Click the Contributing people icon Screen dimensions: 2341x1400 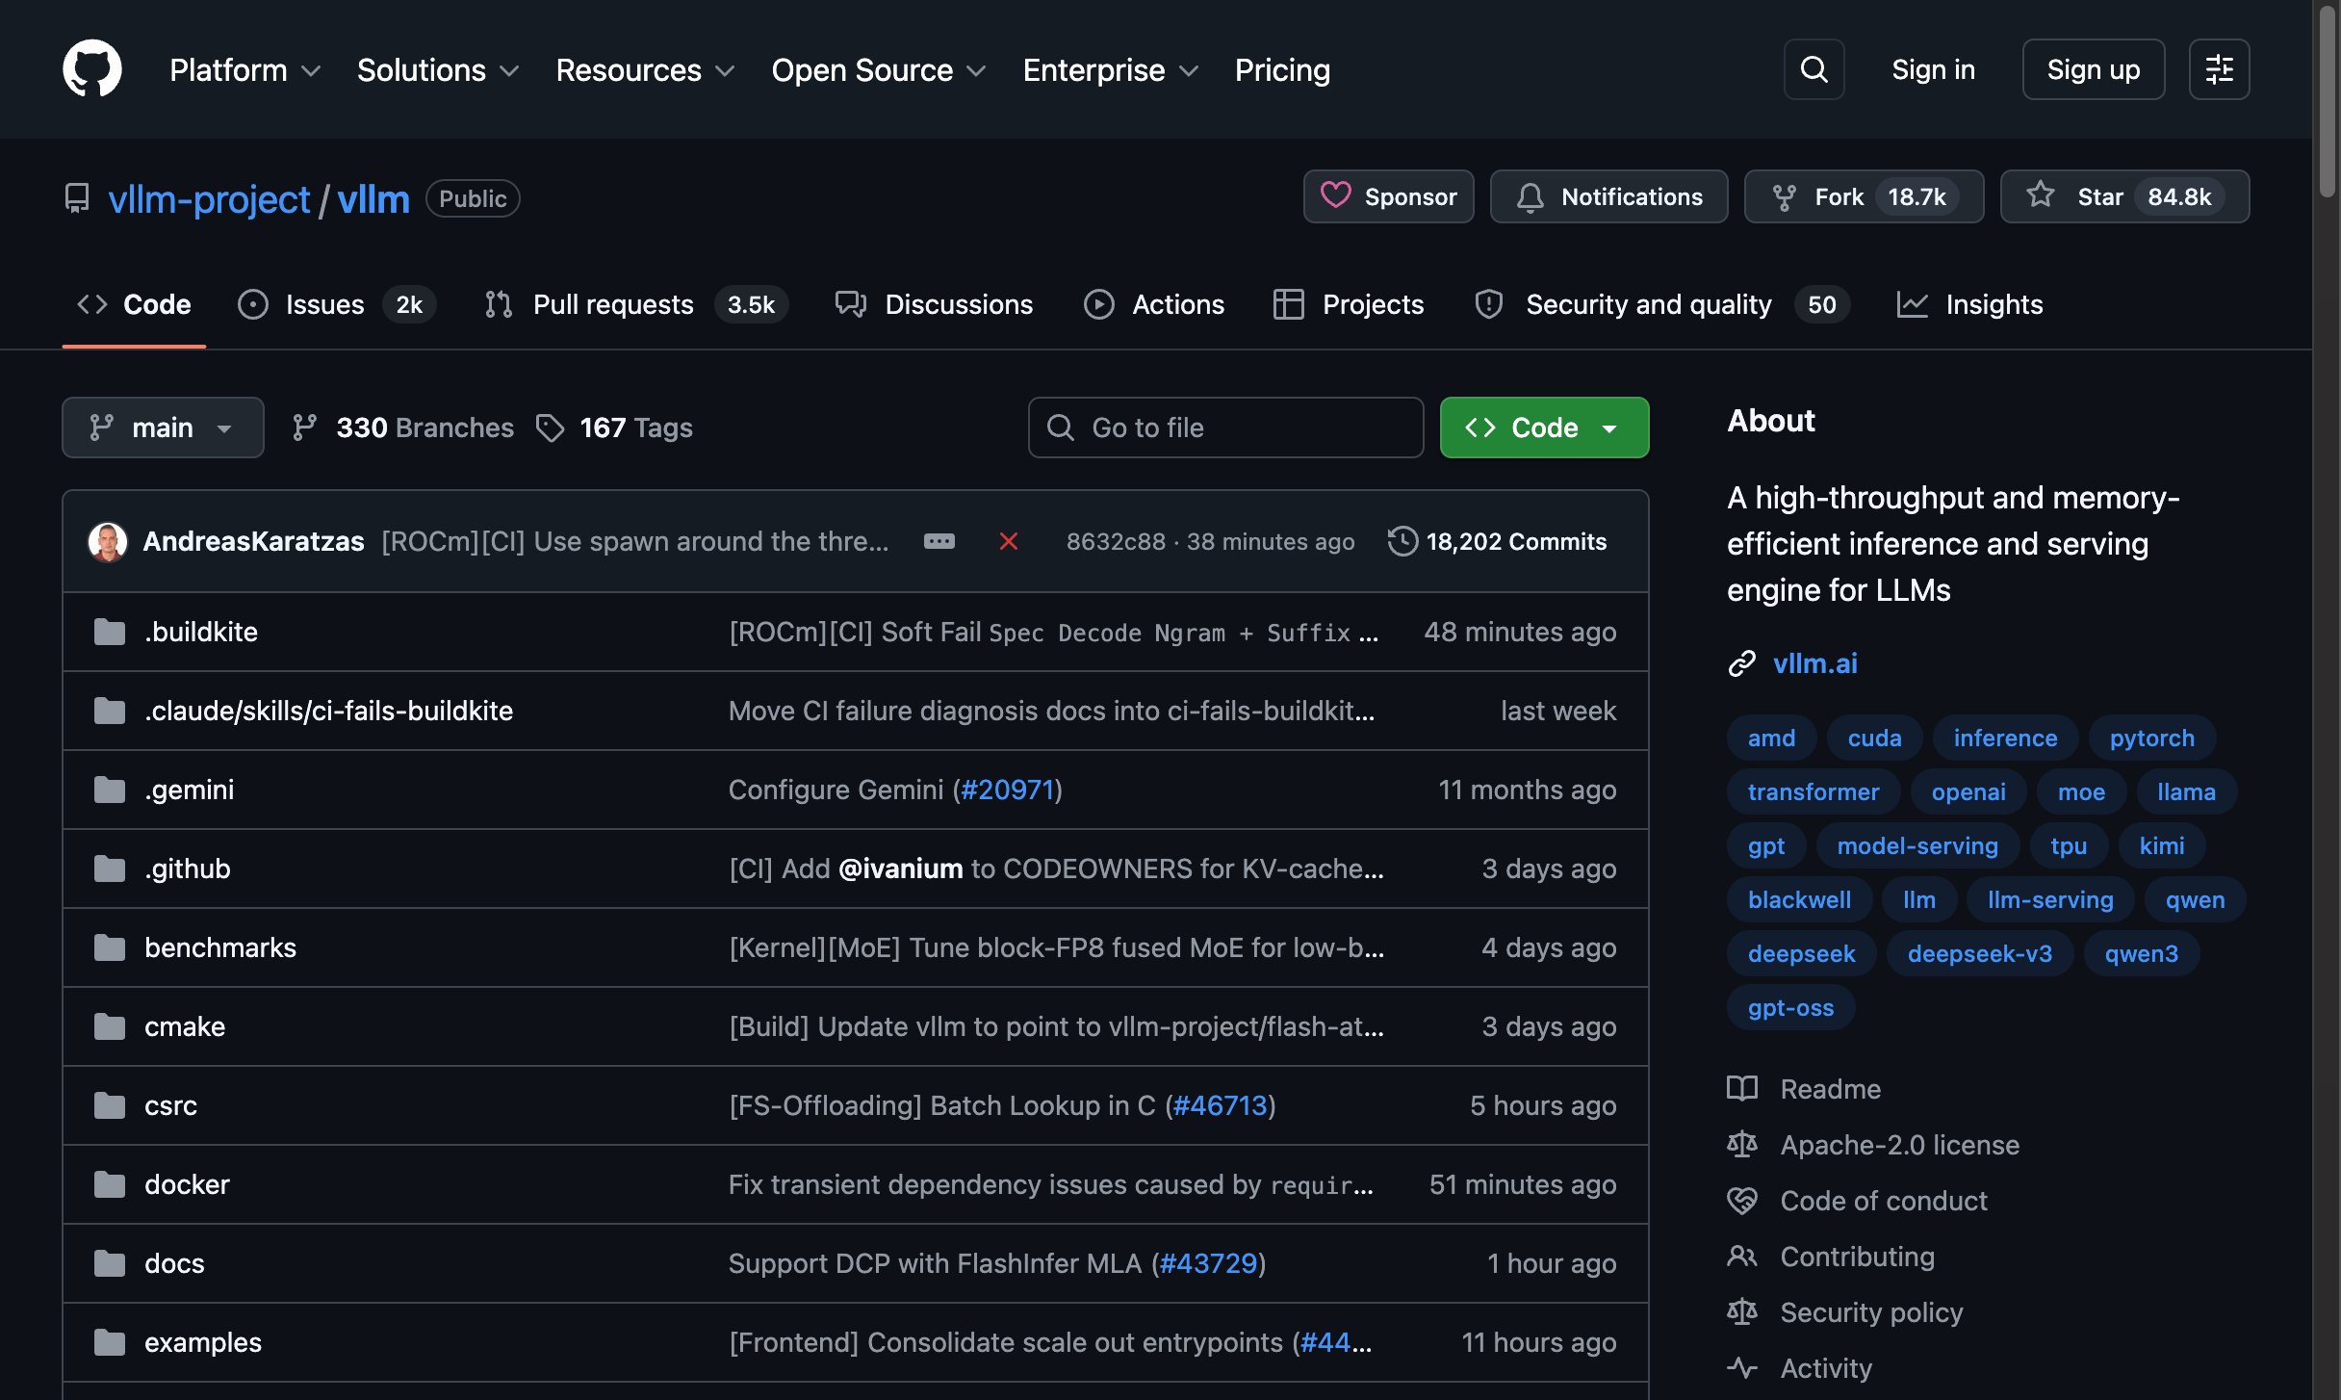(1741, 1257)
